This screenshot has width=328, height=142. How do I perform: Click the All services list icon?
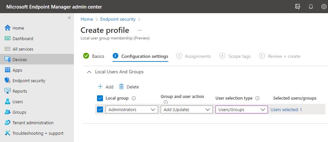pyautogui.click(x=8, y=49)
